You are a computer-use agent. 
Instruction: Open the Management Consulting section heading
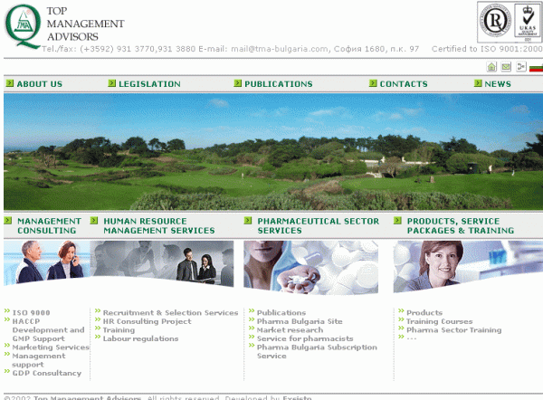[x=48, y=225]
